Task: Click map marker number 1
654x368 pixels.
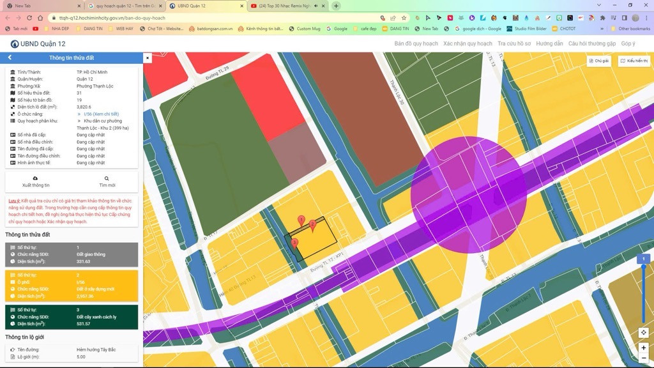Action: pyautogui.click(x=301, y=220)
